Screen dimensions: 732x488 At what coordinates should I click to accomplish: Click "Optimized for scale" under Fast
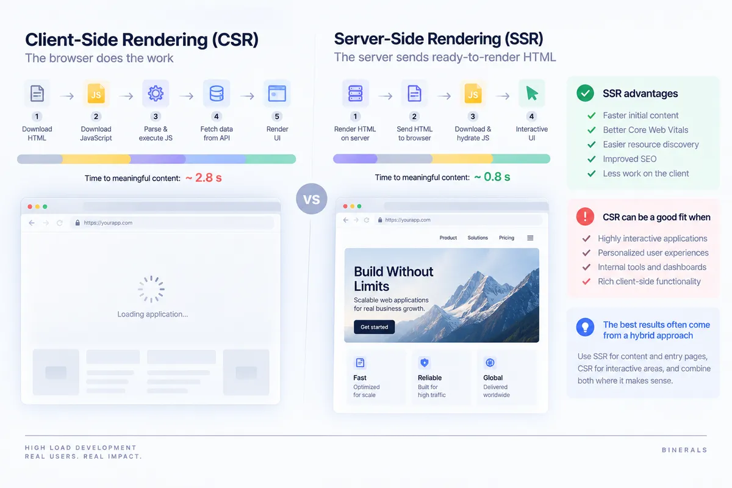pyautogui.click(x=366, y=391)
